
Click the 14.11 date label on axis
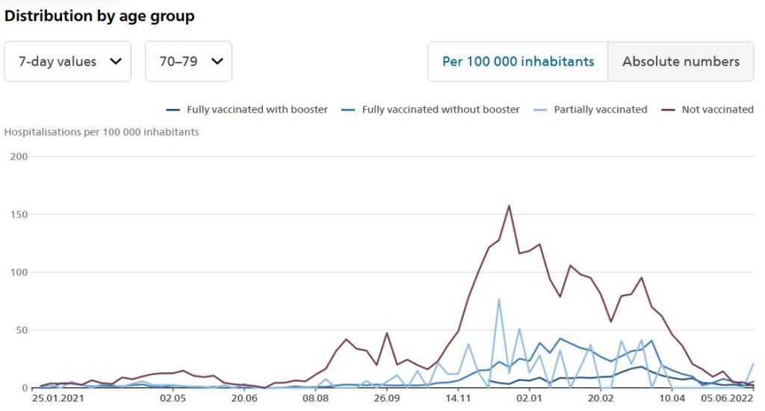pos(457,399)
